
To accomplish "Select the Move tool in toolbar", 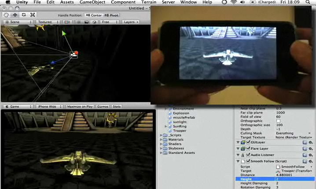I will (15, 15).
